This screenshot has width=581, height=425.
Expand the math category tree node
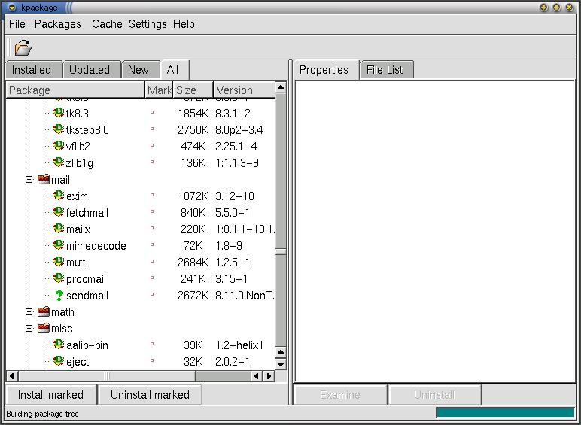point(29,312)
